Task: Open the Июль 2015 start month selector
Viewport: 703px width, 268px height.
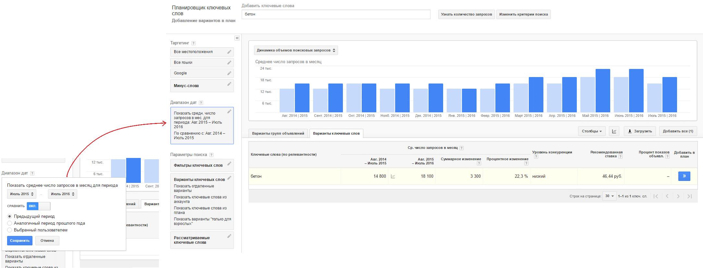Action: click(22, 194)
